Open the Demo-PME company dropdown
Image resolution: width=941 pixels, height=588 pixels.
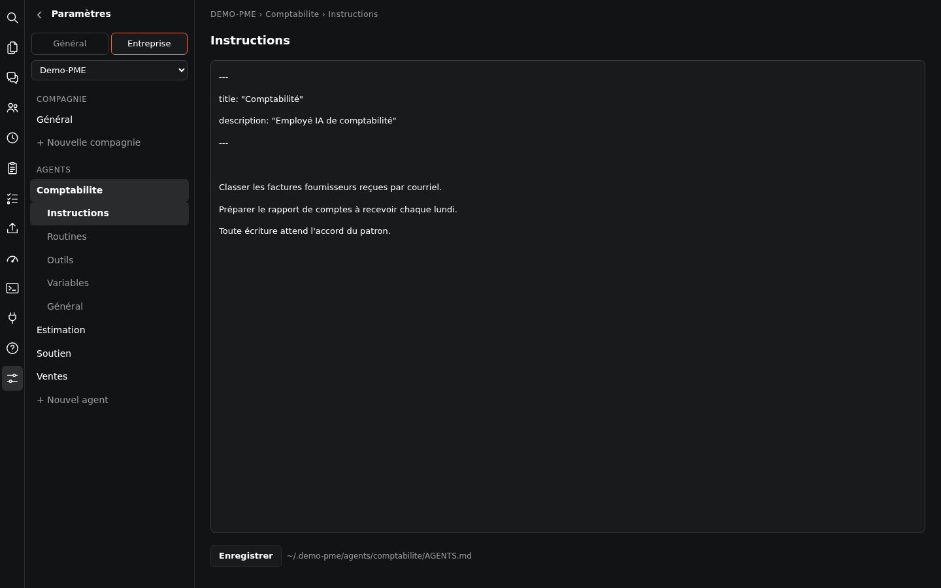tap(109, 70)
